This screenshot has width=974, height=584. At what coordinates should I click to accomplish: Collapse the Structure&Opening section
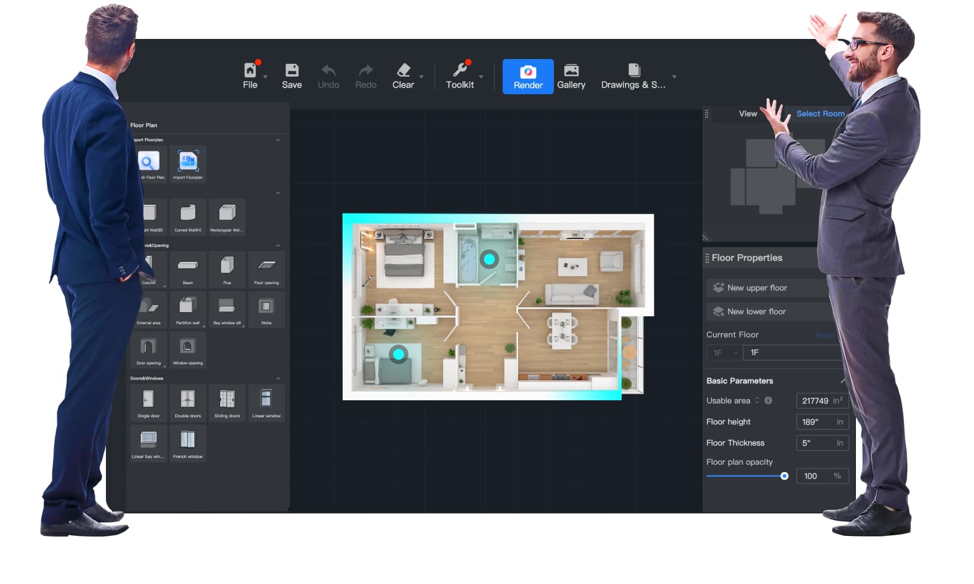(x=278, y=245)
